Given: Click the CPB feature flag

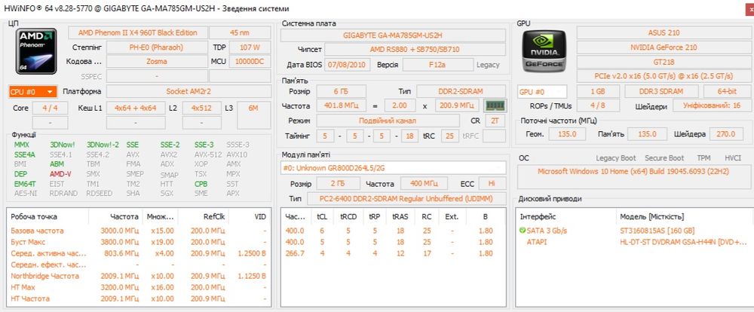Looking at the screenshot, I should pyautogui.click(x=201, y=184).
